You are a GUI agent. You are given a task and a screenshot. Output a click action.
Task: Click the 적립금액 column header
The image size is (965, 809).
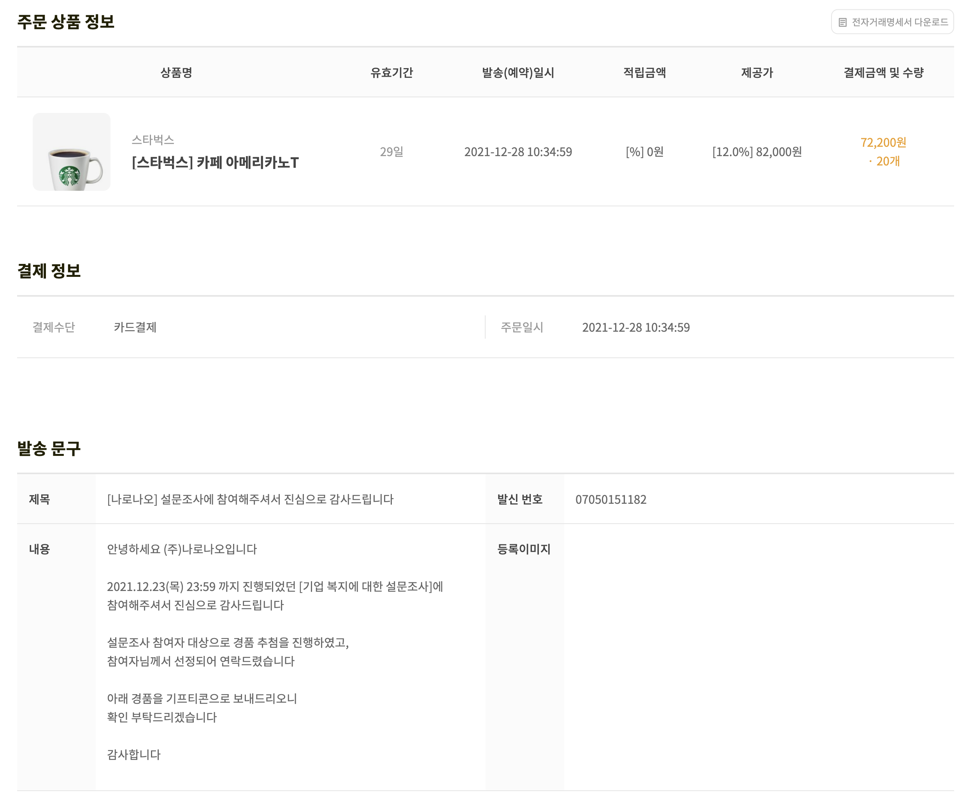(x=644, y=72)
